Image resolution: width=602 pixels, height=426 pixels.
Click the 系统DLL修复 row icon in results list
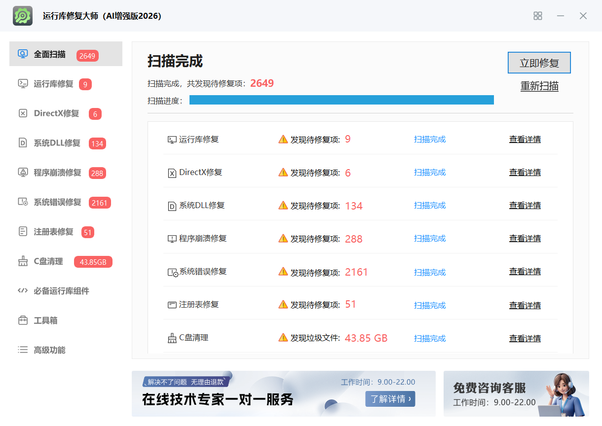coord(172,206)
